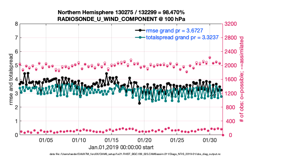This screenshot has height=159, width=282.
Task: Click the red marker at right-axis zero
Action: pyautogui.click(x=223, y=135)
